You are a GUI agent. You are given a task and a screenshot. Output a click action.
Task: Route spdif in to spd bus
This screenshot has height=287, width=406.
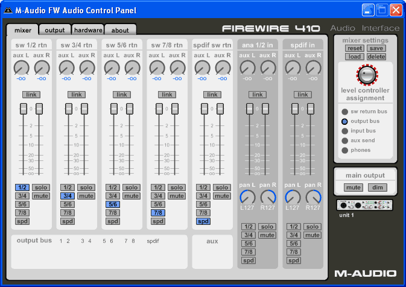click(x=294, y=260)
